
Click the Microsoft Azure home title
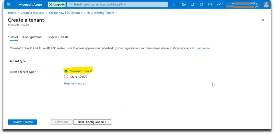[x=30, y=5]
